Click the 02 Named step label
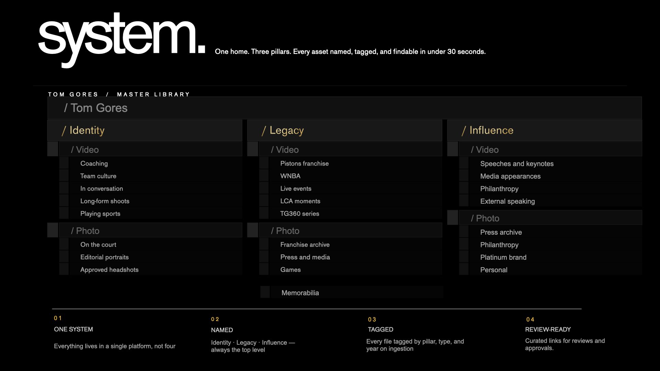 222,330
